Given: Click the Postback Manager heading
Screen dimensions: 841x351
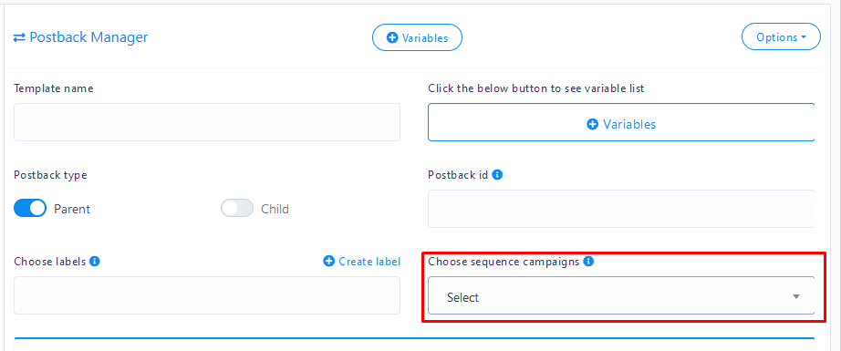Looking at the screenshot, I should tap(88, 37).
